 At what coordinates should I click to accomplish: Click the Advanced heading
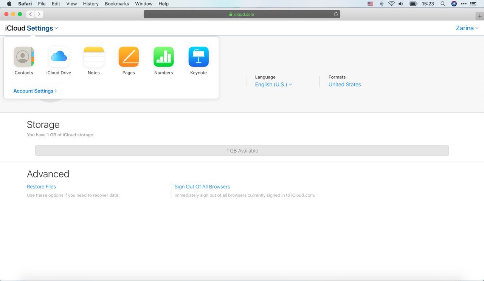[48, 174]
